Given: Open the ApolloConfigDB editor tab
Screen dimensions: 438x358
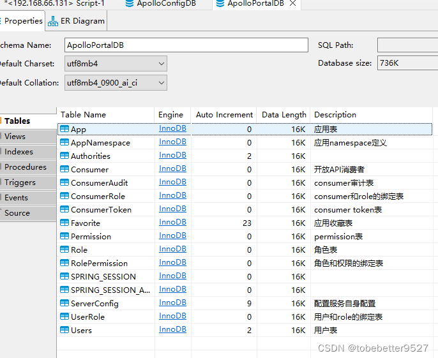Looking at the screenshot, I should click(161, 3).
